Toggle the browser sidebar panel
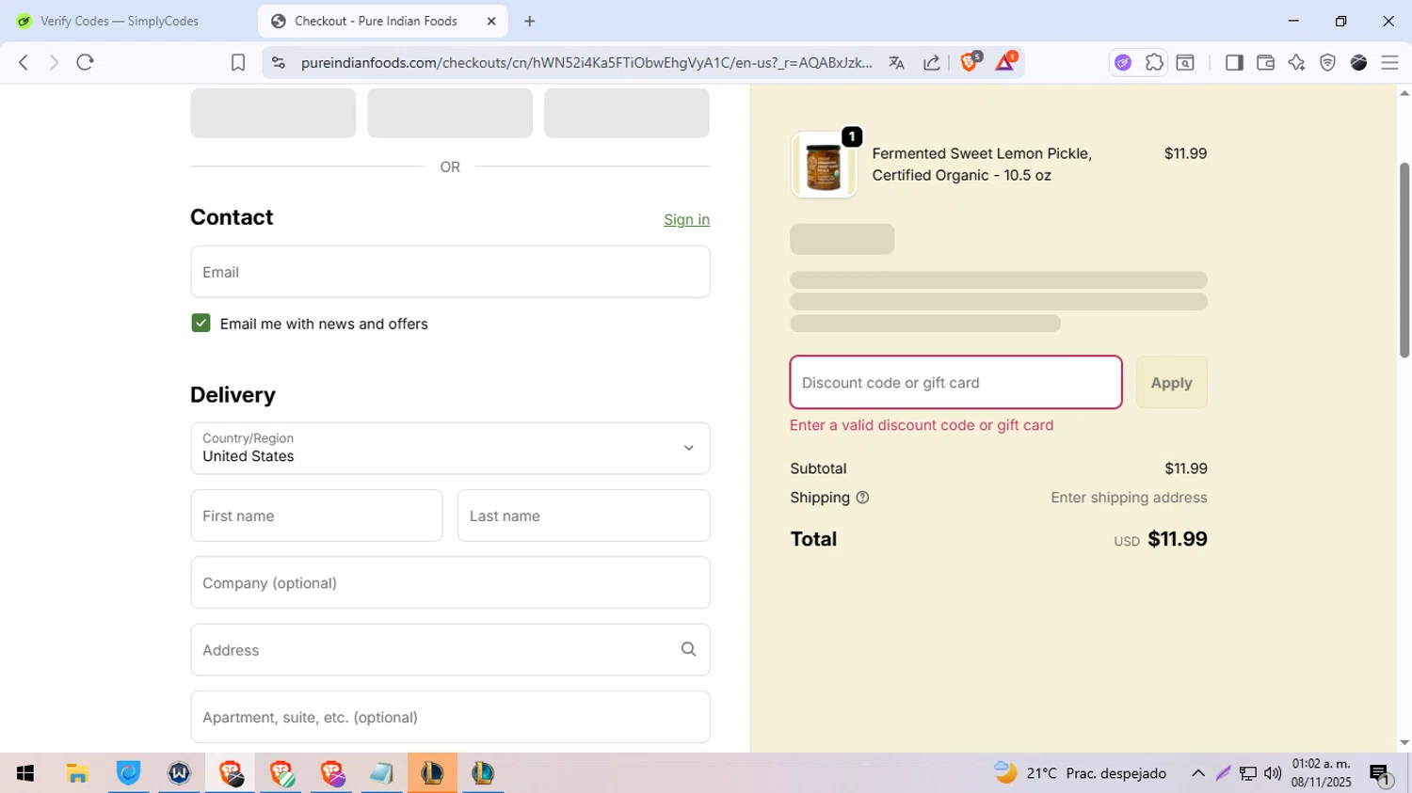Image resolution: width=1412 pixels, height=793 pixels. pos(1234,62)
